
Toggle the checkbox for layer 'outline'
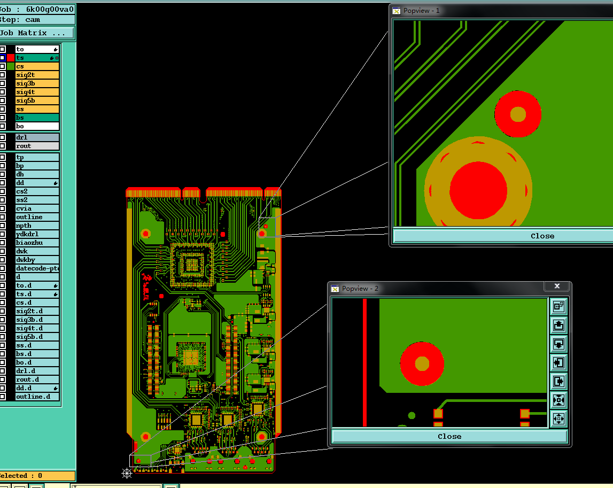[x=2, y=217]
